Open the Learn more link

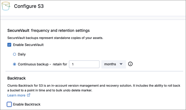pyautogui.click(x=19, y=95)
